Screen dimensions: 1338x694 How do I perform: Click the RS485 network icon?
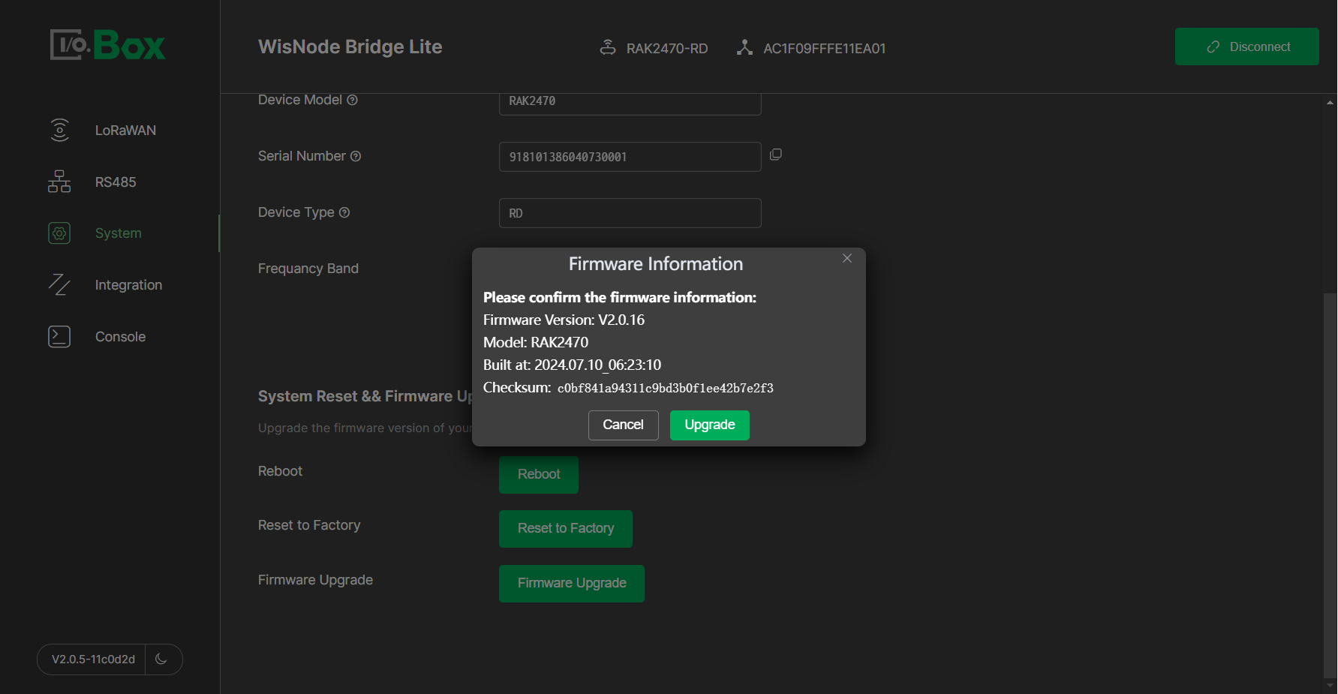(59, 182)
